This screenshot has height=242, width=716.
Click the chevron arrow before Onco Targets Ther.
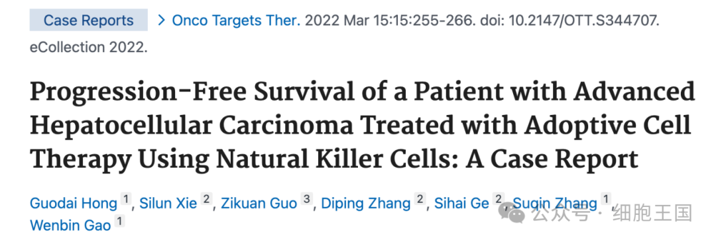160,20
